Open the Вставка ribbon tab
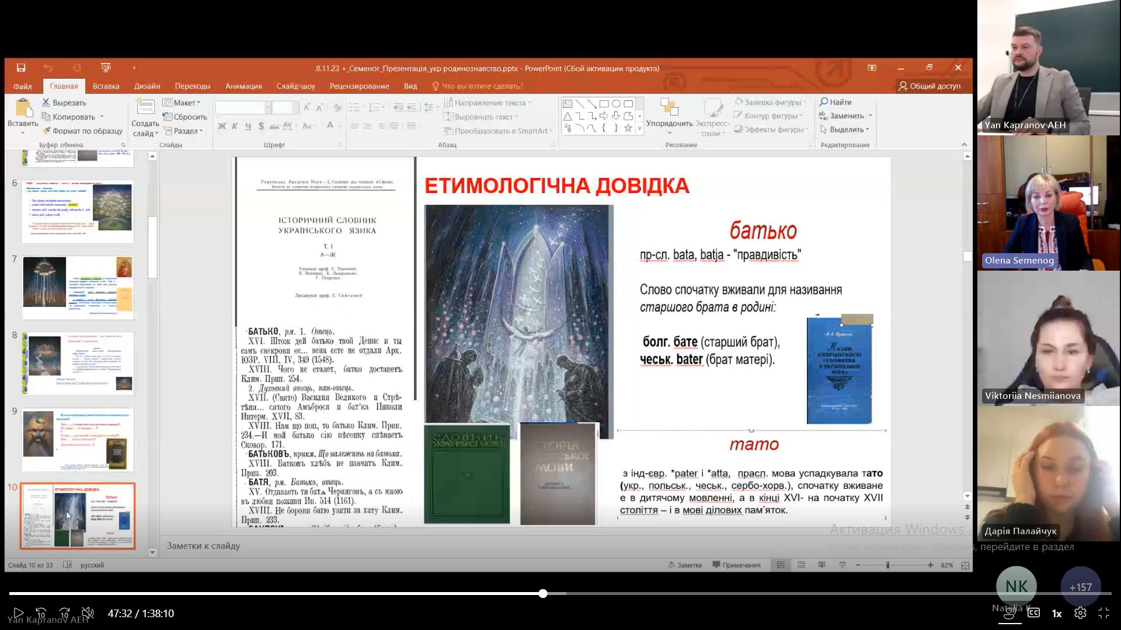 (106, 86)
